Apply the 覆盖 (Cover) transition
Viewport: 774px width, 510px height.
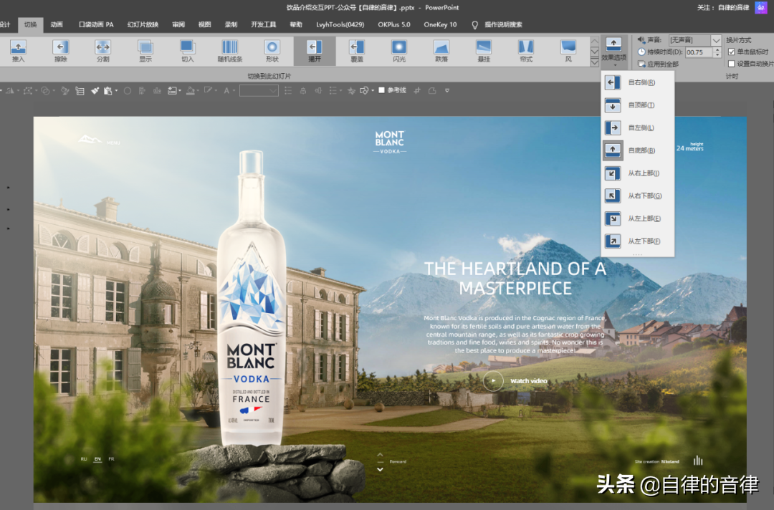click(357, 51)
